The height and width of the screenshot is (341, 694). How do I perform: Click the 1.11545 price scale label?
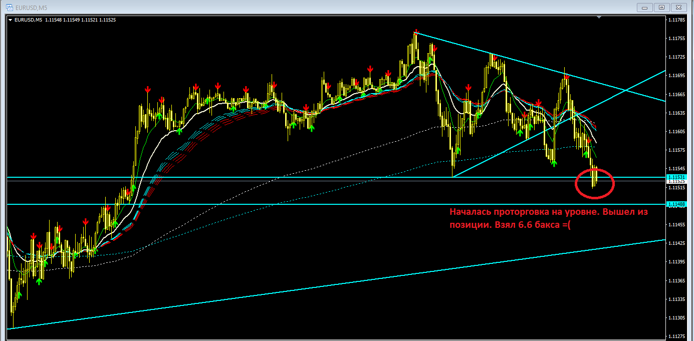(677, 169)
